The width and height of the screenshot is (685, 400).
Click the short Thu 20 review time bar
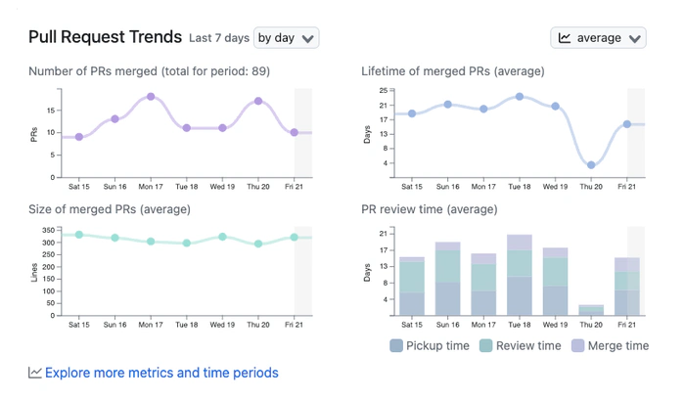coord(591,310)
